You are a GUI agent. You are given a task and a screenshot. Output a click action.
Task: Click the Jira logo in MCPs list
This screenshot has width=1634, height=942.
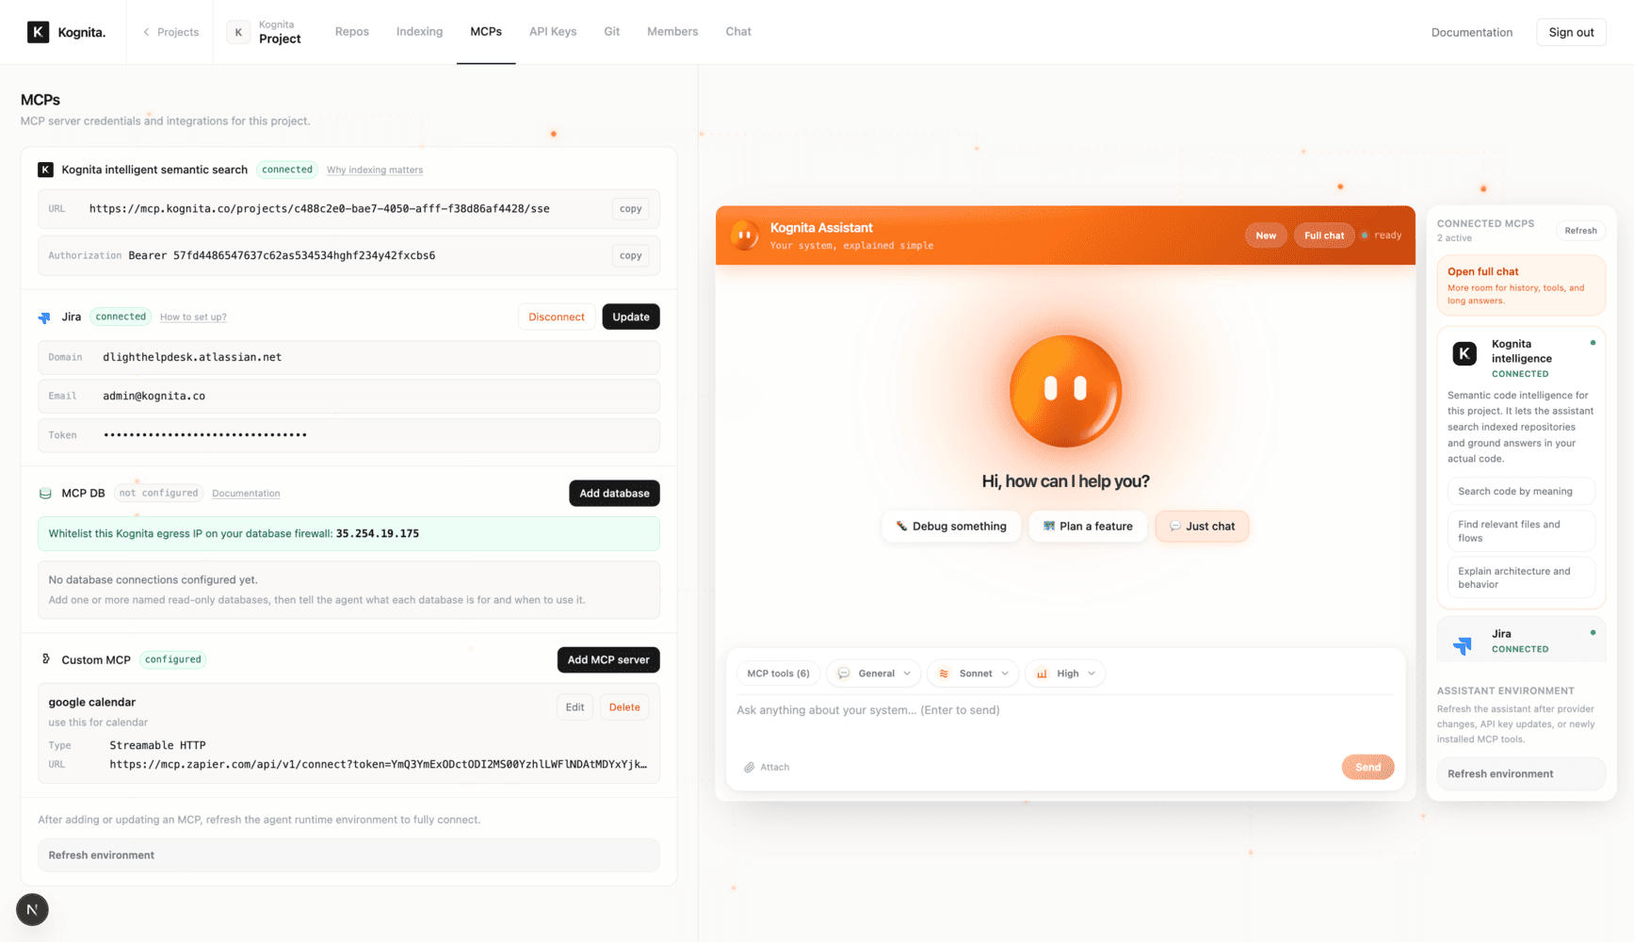[x=44, y=317]
